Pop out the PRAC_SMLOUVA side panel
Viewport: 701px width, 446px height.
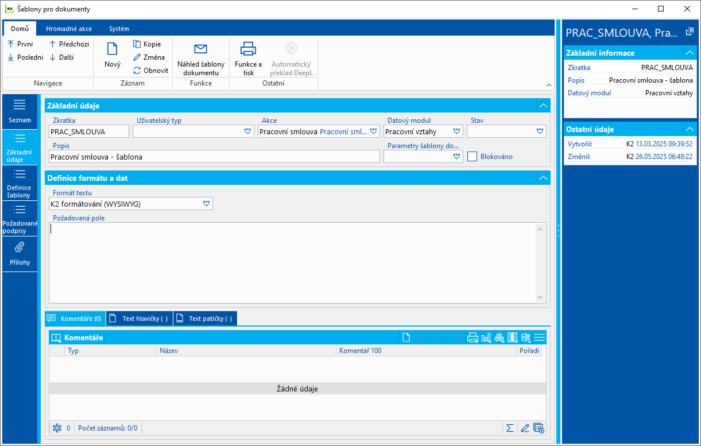[x=690, y=32]
